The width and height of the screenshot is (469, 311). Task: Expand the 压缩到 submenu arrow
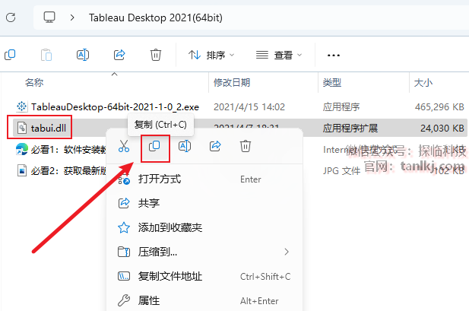point(287,252)
